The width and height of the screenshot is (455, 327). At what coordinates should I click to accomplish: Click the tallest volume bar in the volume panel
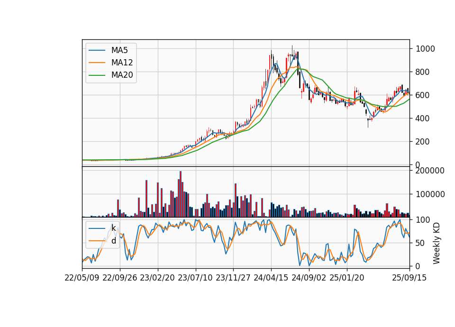point(181,194)
